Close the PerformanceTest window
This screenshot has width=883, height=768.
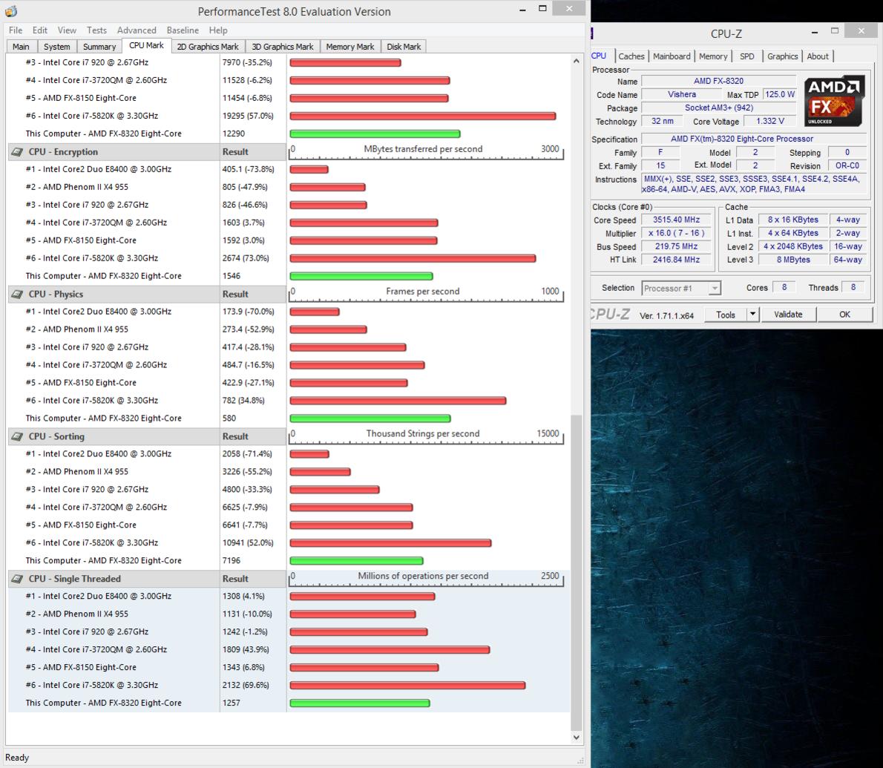pos(569,8)
